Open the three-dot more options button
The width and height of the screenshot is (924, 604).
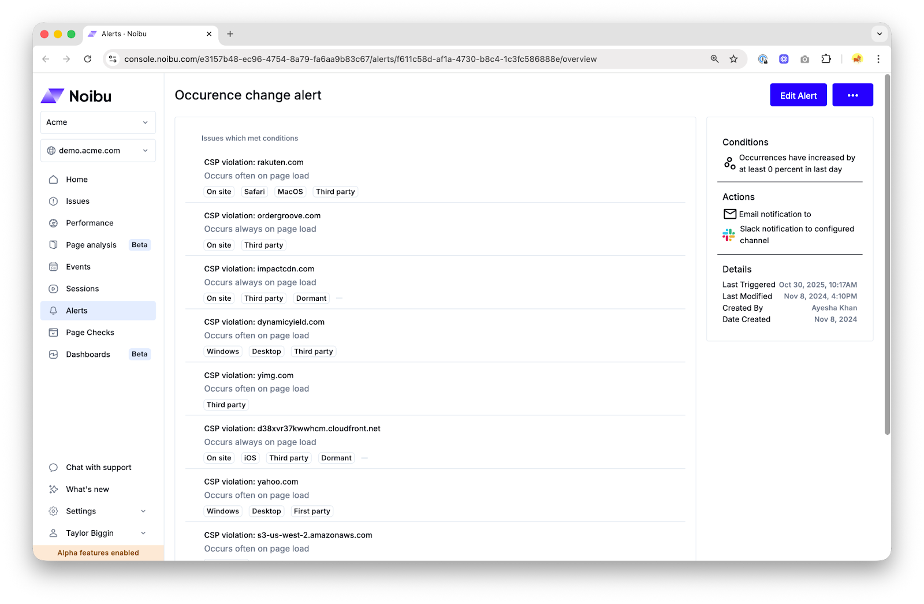pyautogui.click(x=852, y=95)
